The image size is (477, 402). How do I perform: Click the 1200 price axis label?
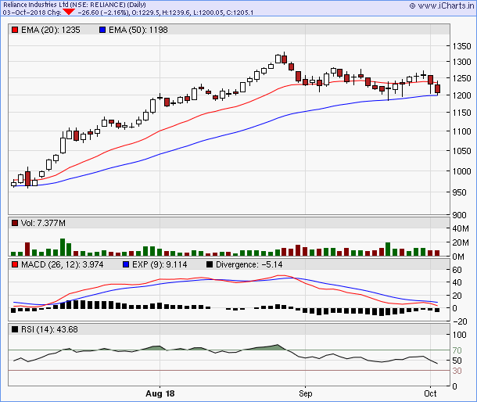click(x=462, y=95)
